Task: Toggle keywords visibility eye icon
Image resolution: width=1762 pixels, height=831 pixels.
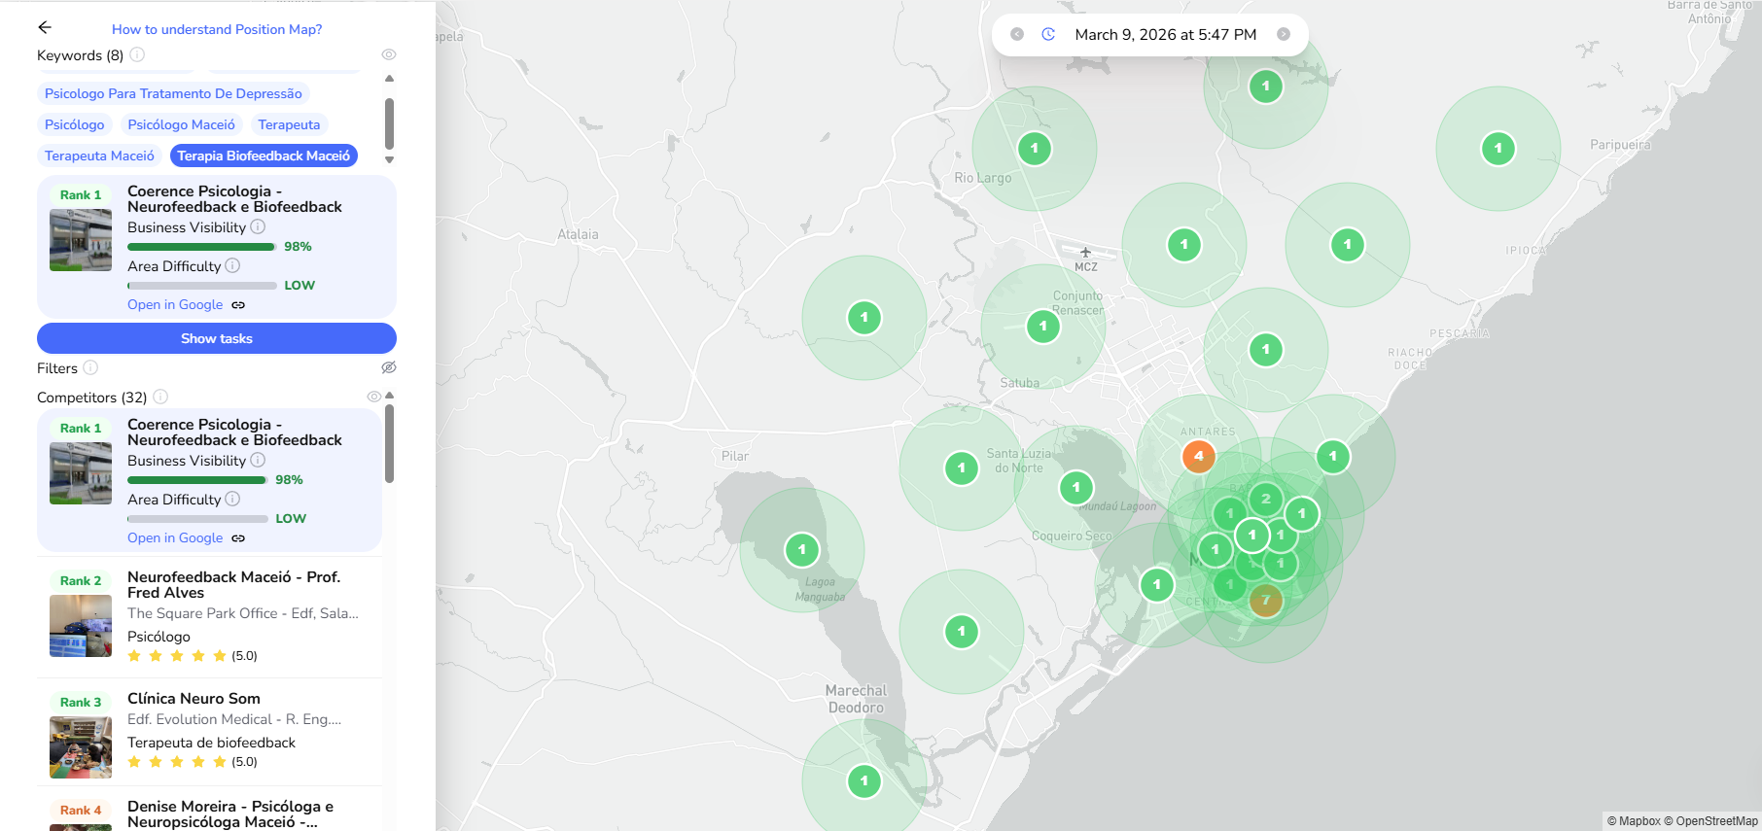Action: click(x=389, y=54)
